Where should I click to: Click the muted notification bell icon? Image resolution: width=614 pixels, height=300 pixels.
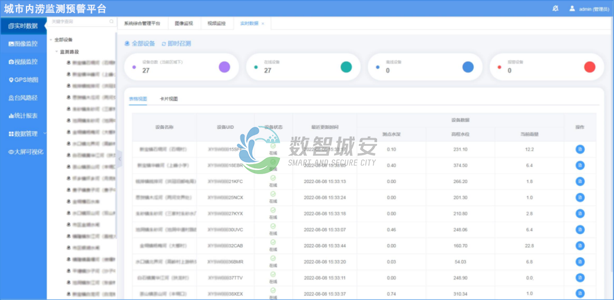point(555,8)
